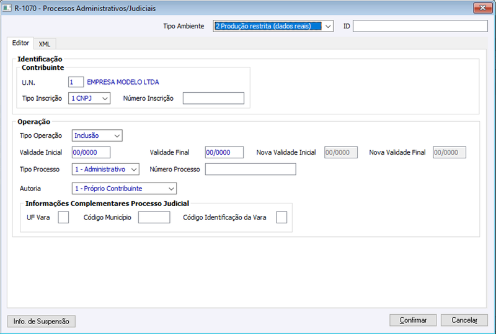This screenshot has height=334, width=496.
Task: Click the Número Processo field
Action: pos(250,169)
